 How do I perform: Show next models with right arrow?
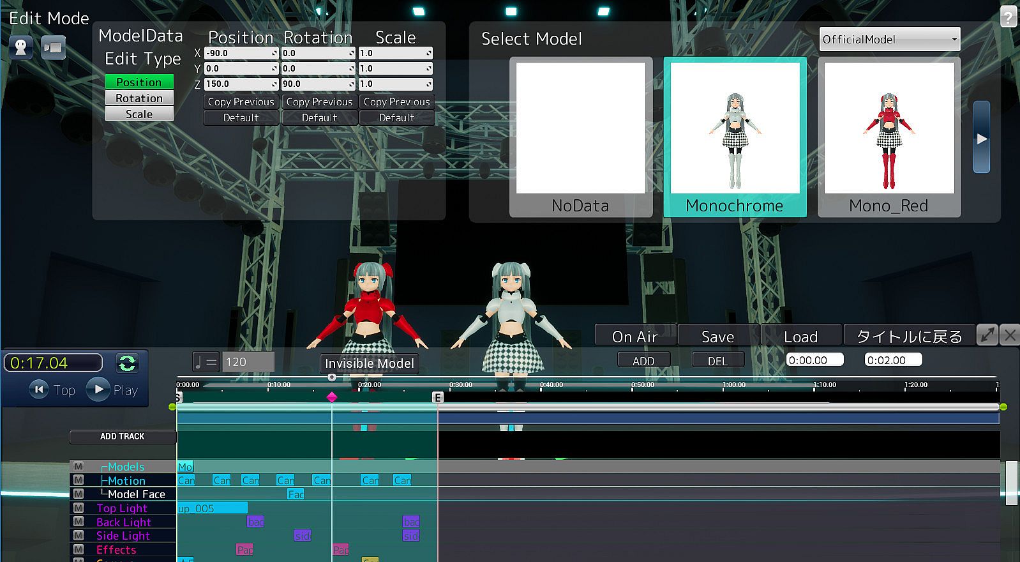coord(982,137)
